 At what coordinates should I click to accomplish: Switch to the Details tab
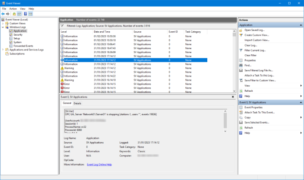click(77, 103)
